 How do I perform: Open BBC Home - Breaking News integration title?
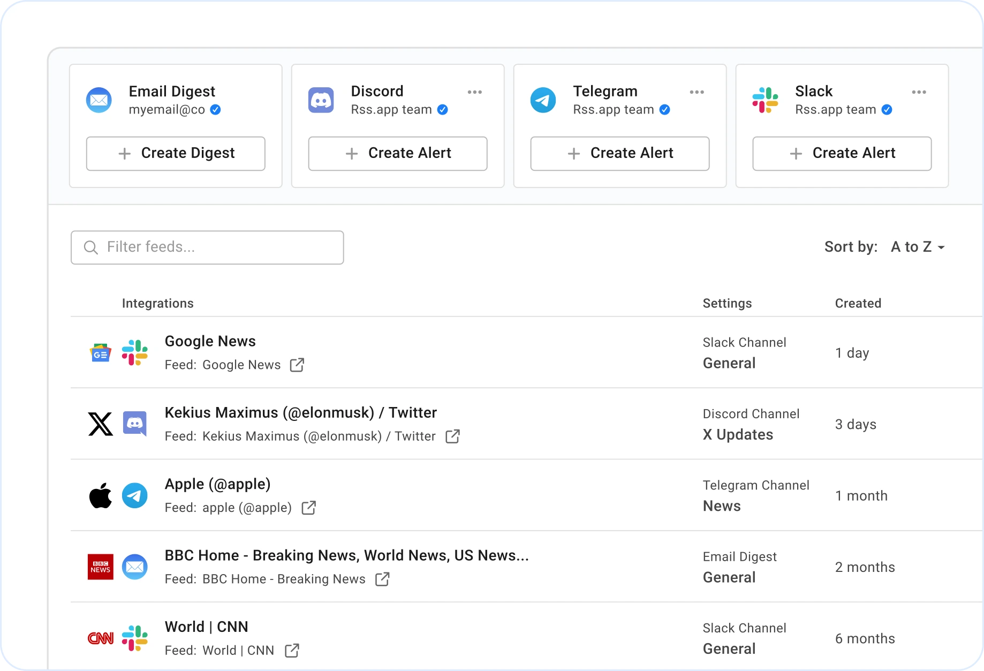(347, 555)
